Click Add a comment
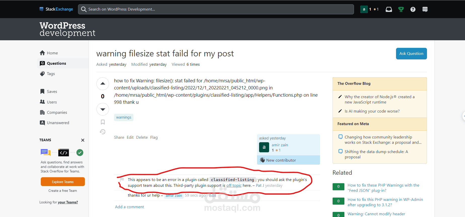 (x=129, y=207)
